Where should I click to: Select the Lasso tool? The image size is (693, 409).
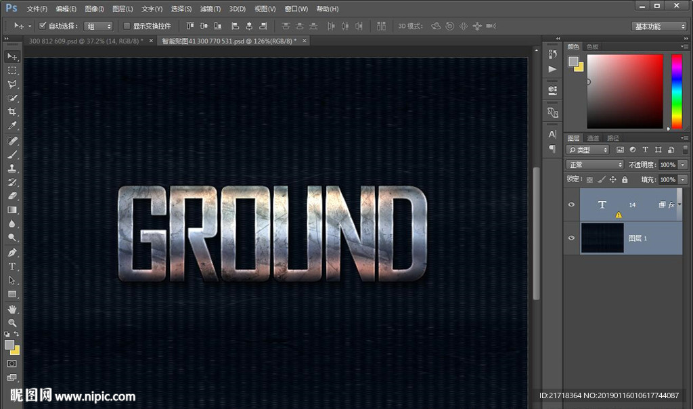tap(12, 85)
